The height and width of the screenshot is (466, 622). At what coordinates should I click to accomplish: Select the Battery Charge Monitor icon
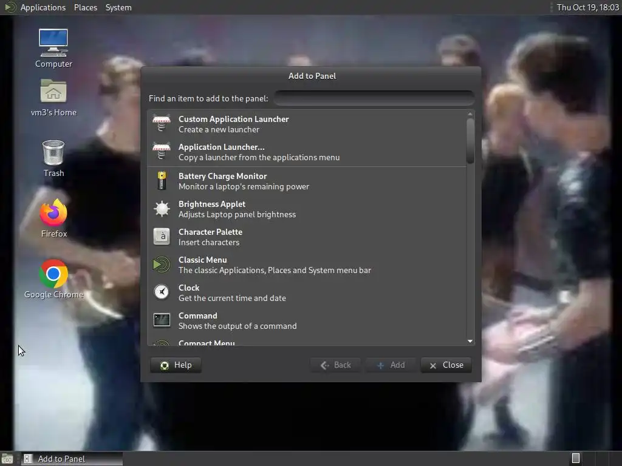tap(162, 181)
